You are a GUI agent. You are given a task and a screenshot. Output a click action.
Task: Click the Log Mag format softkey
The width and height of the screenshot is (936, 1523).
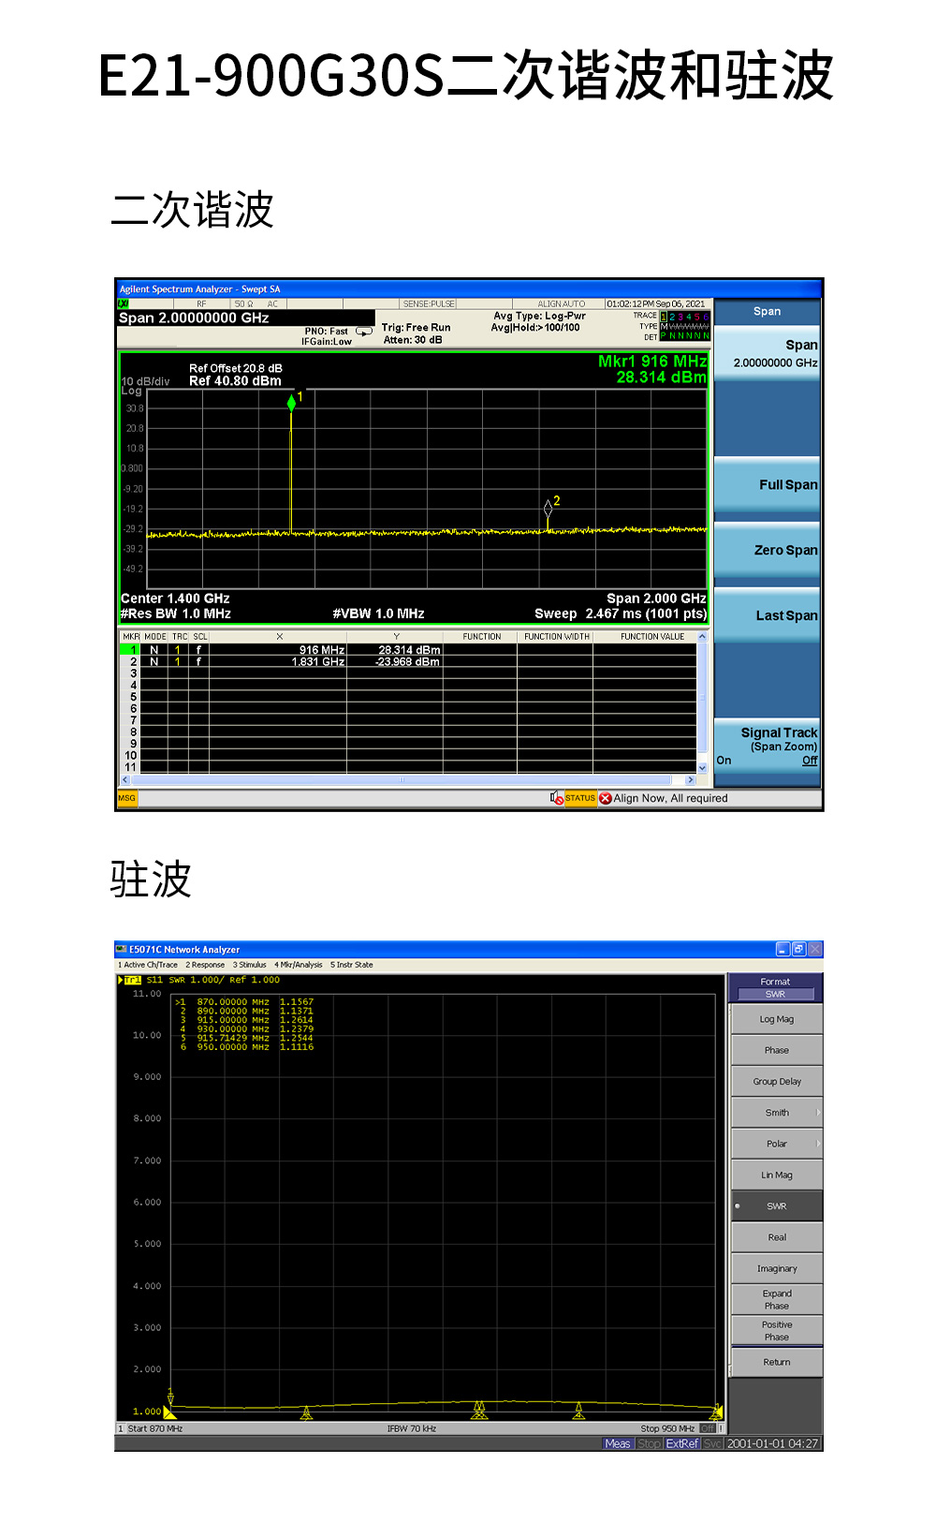coord(776,1019)
